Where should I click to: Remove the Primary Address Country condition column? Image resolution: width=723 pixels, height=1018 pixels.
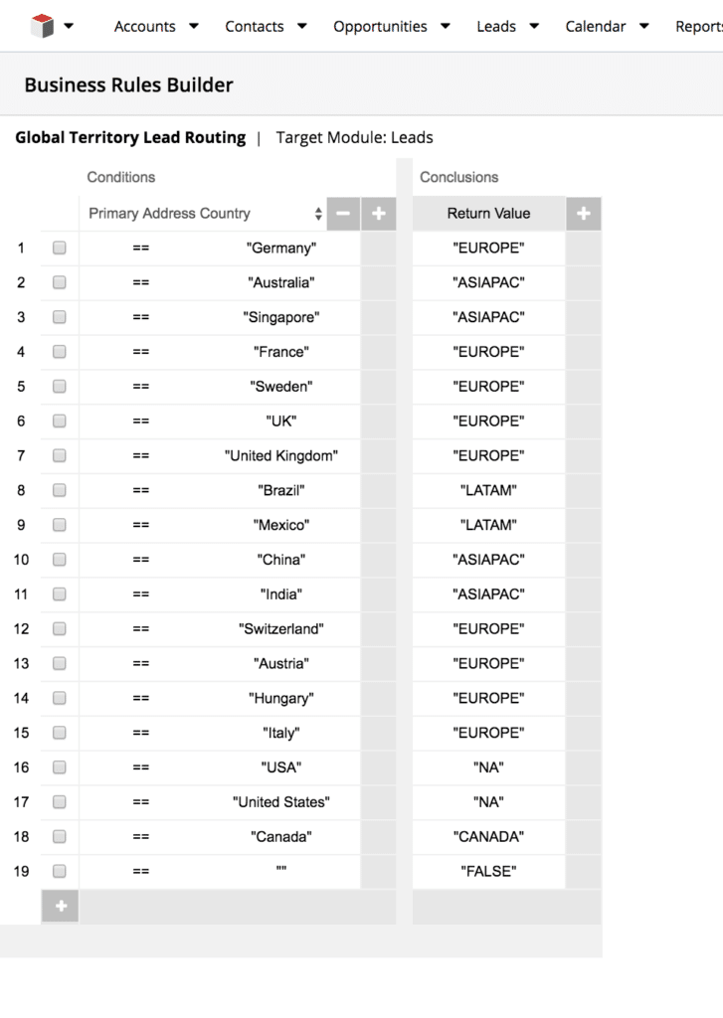343,214
